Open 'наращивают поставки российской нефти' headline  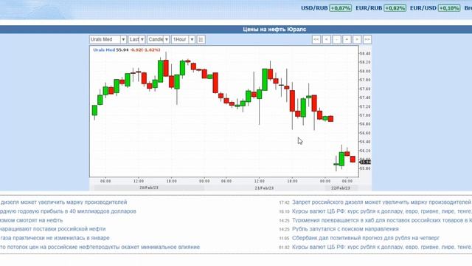click(x=53, y=229)
